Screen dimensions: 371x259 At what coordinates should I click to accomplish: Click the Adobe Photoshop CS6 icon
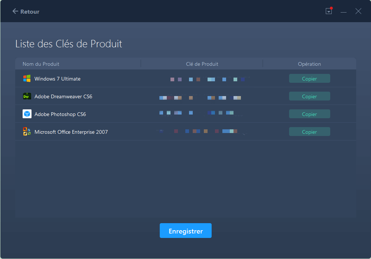27,114
